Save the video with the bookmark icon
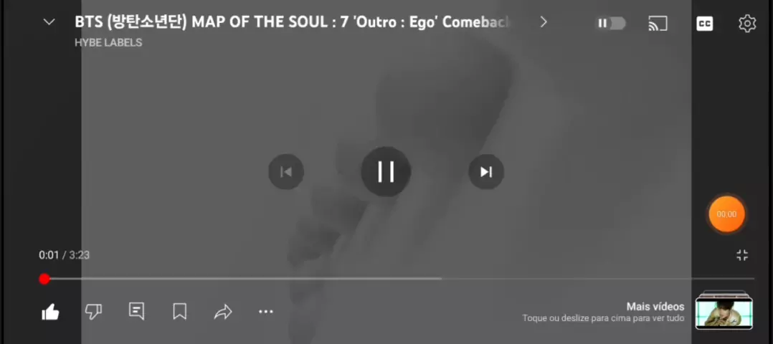Screen dimensions: 773x344 coord(179,312)
